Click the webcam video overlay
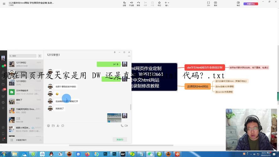The width and height of the screenshot is (279, 157). pos(251,130)
